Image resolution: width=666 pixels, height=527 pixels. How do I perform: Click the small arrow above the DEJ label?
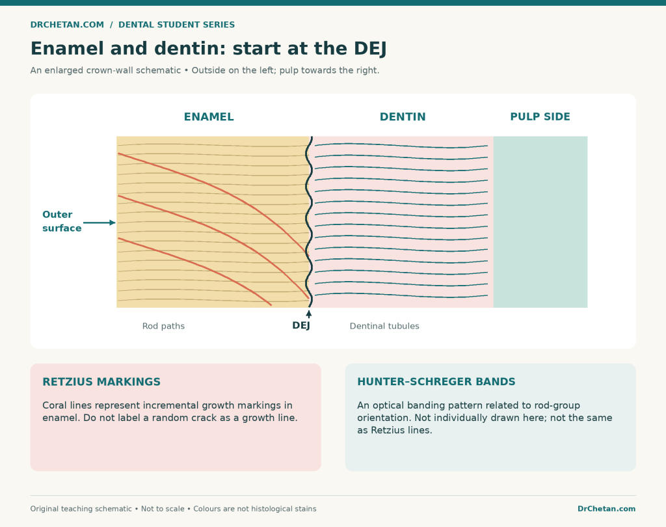click(x=309, y=314)
